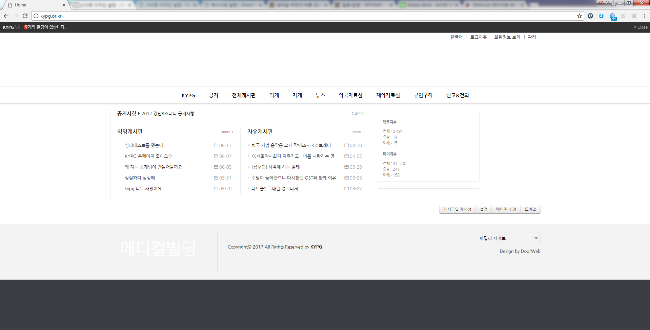Click the 캐시파일 재생성 button
The height and width of the screenshot is (330, 650).
coord(457,210)
